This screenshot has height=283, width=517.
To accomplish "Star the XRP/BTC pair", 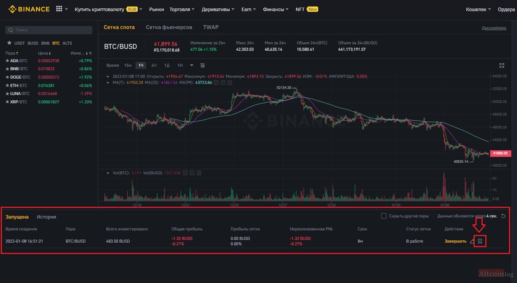I will pos(7,102).
